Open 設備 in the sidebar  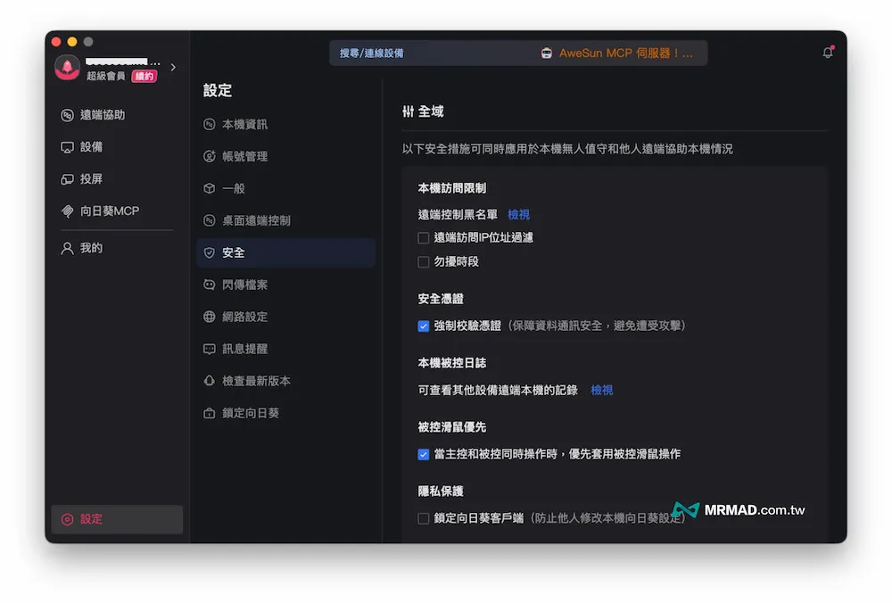117,147
